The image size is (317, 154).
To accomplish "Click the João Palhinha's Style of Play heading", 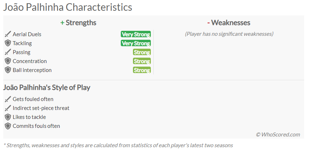I will [x=47, y=87].
